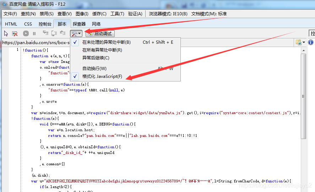Click the step into icon
The image size is (315, 192).
pyautogui.click(x=45, y=33)
